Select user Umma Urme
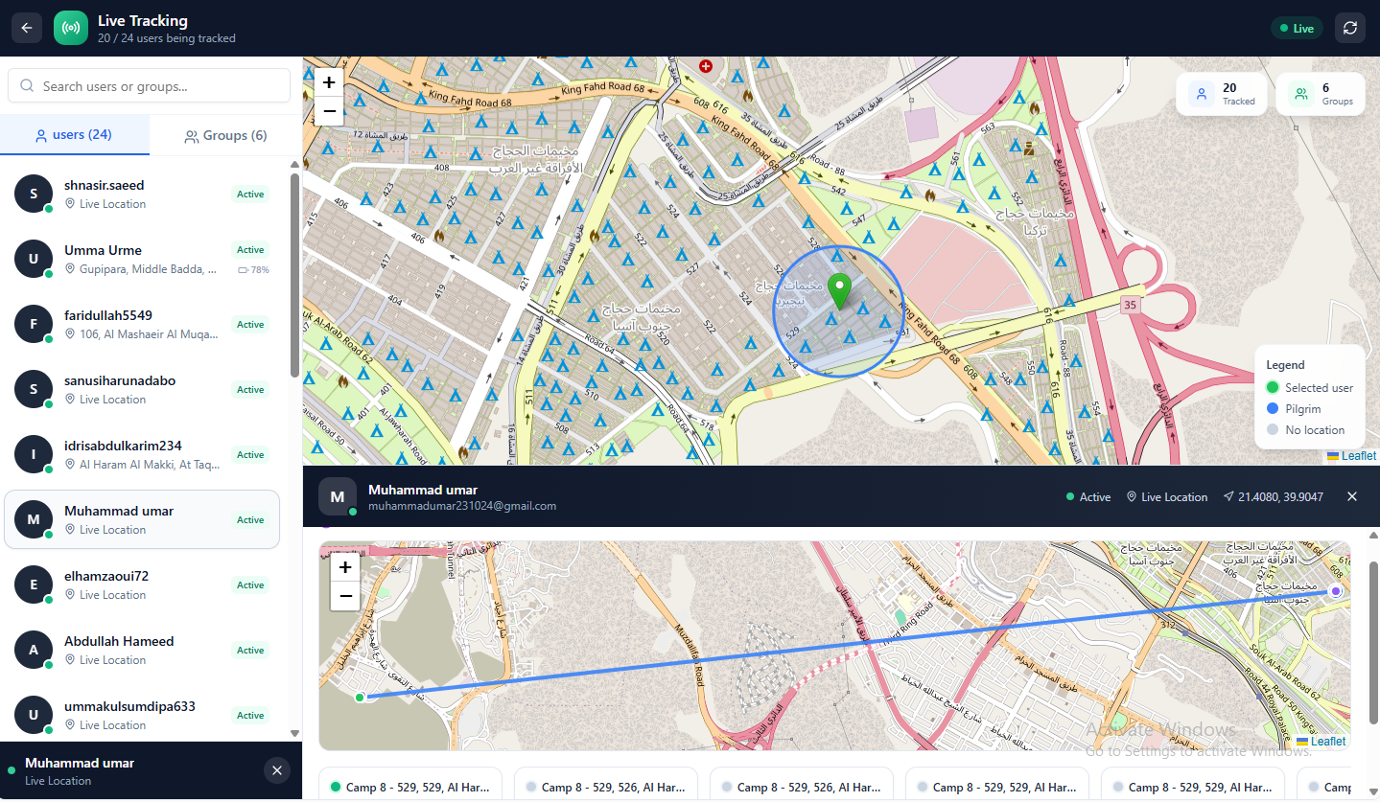This screenshot has height=802, width=1380. (x=142, y=259)
